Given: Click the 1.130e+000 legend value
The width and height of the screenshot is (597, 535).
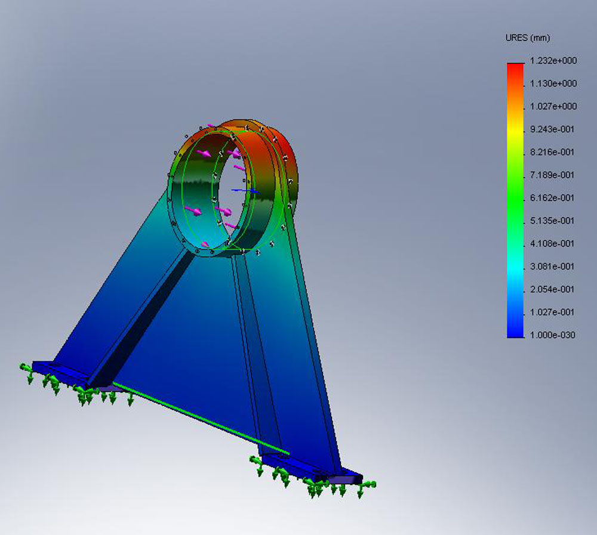Looking at the screenshot, I should coord(553,84).
